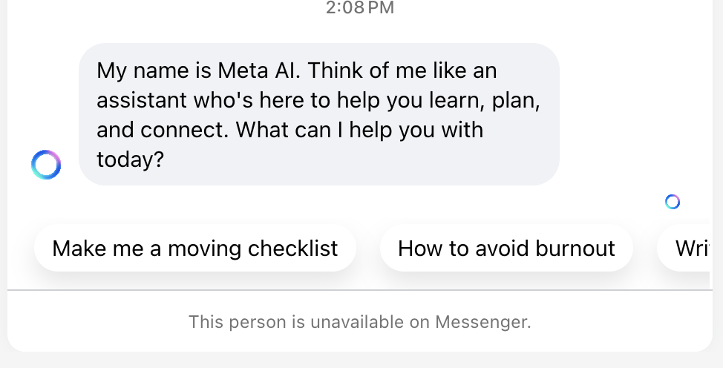Select the "Make me a moving checklist" suggestion

(x=195, y=248)
